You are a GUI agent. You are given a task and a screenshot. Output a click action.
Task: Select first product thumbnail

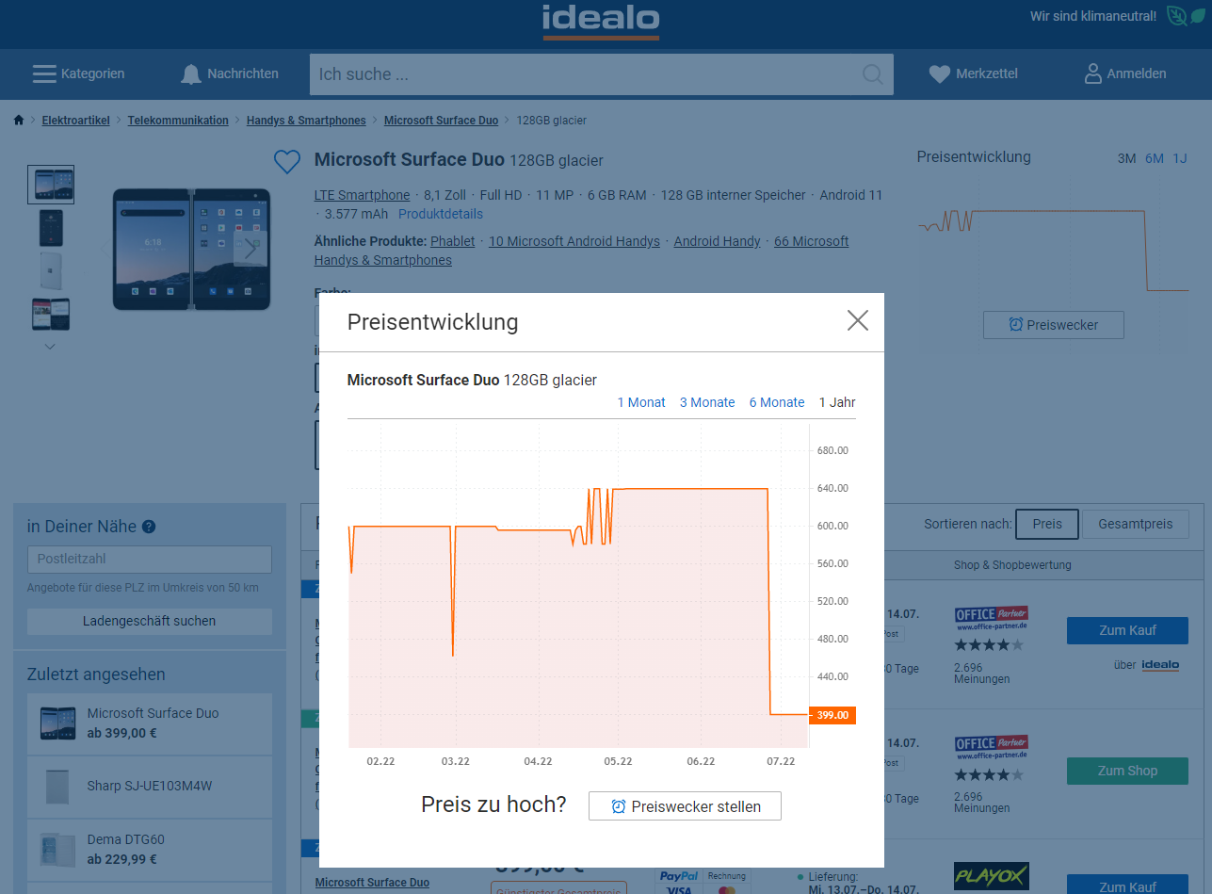click(51, 185)
